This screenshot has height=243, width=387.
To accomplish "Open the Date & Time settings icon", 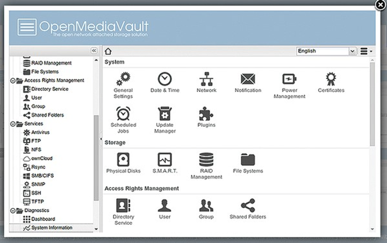I will 164,82.
